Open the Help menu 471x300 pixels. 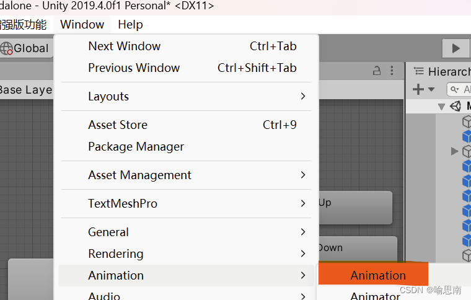pyautogui.click(x=130, y=24)
